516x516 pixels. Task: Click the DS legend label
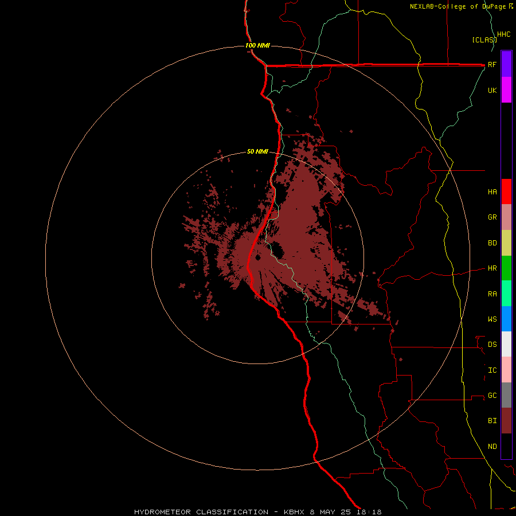(492, 345)
